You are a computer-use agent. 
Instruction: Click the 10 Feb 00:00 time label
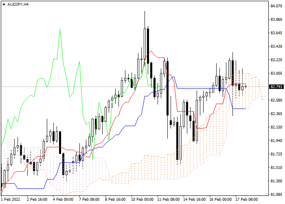(x=142, y=200)
